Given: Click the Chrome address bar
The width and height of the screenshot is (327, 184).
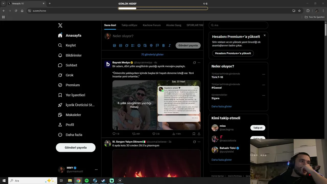Looking at the screenshot, I should [x=158, y=11].
